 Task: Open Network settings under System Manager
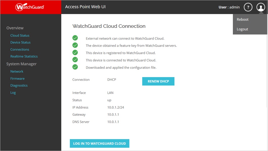pos(17,71)
